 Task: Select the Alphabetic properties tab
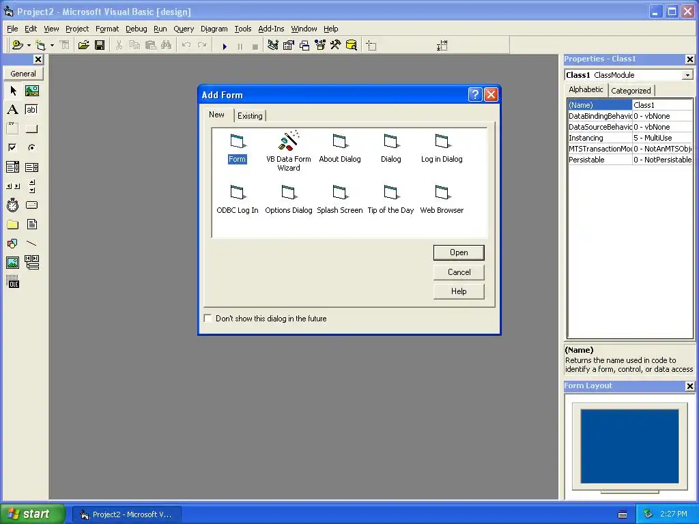click(x=586, y=89)
